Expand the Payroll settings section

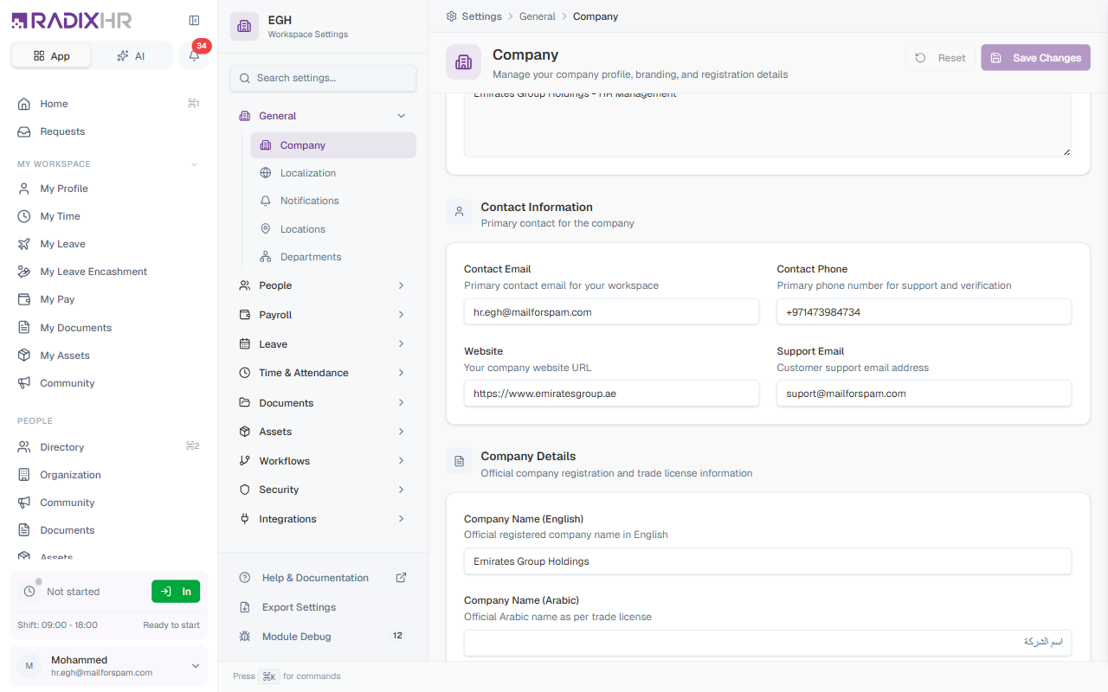click(x=322, y=315)
